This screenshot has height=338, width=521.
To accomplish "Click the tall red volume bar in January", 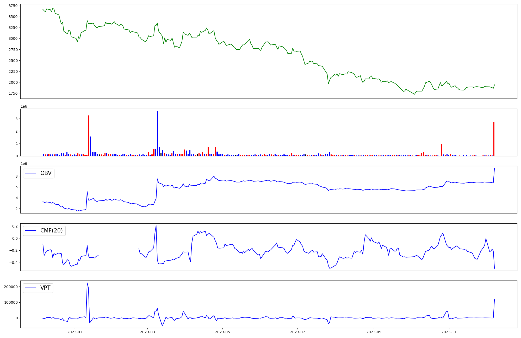I will pos(89,135).
